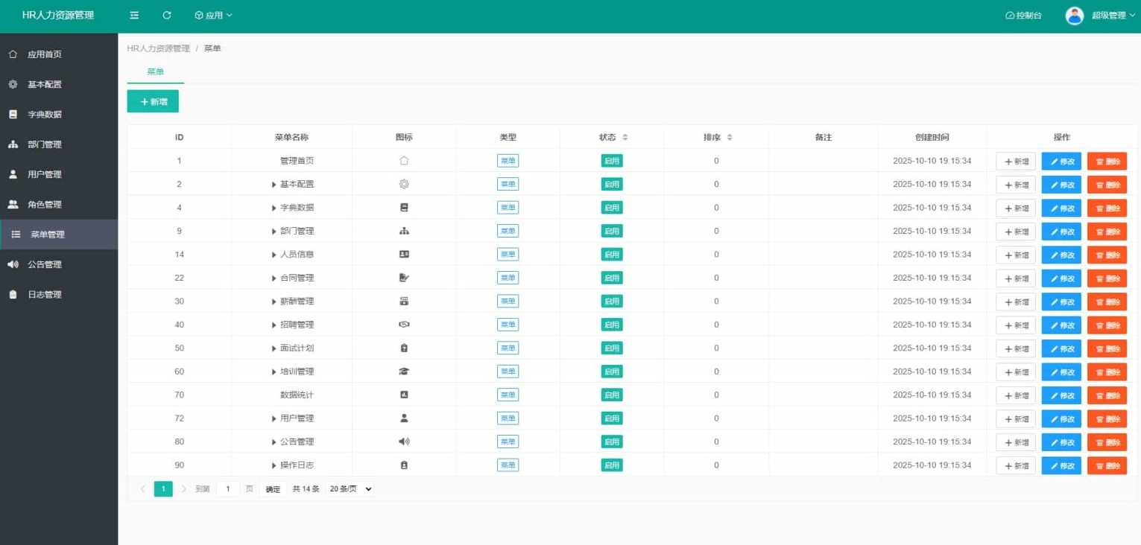Switch to the 菜单 tab
Screen dimensions: 1141x545
click(155, 71)
